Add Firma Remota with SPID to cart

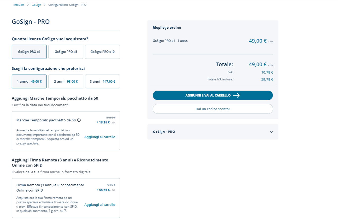100,205
